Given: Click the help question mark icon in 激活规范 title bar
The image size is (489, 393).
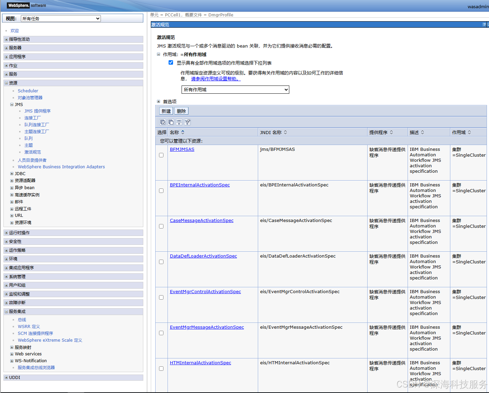Looking at the screenshot, I should 484,25.
